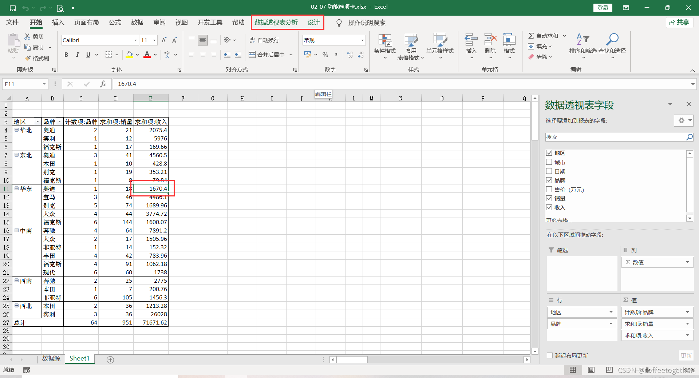This screenshot has width=699, height=378.
Task: Open Format as Table (套用表格格式)
Action: point(411,47)
